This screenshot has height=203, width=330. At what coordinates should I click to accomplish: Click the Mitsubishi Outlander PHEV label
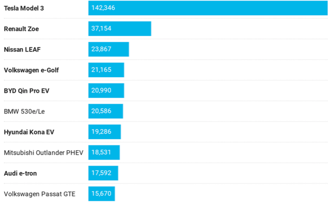click(44, 153)
